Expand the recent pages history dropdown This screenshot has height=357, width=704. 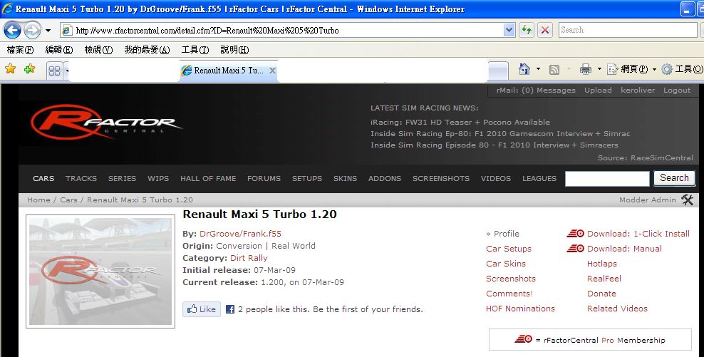pyautogui.click(x=48, y=31)
